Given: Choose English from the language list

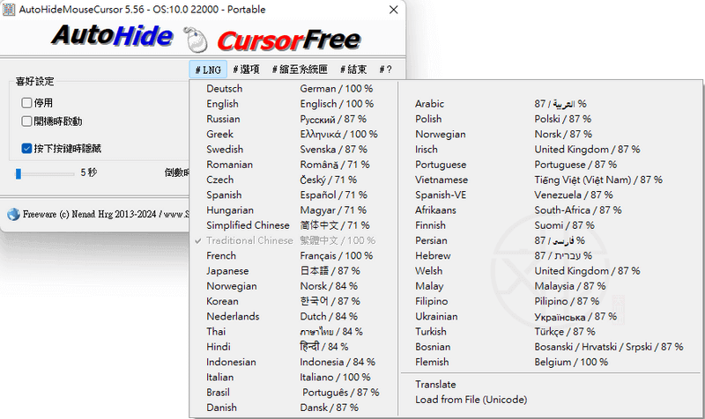Looking at the screenshot, I should pyautogui.click(x=293, y=104).
